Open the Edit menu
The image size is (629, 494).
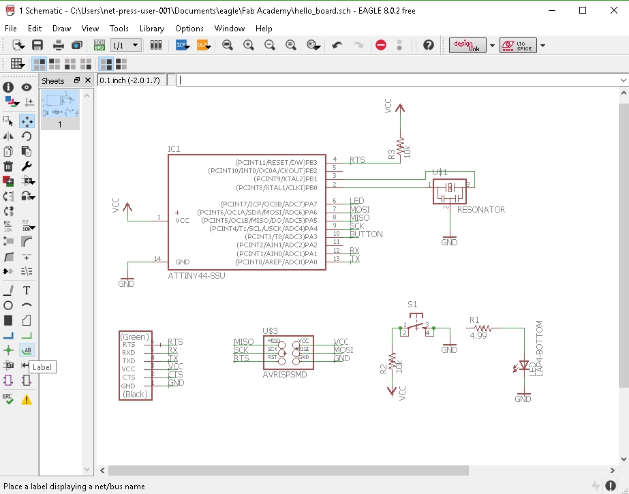coord(35,29)
